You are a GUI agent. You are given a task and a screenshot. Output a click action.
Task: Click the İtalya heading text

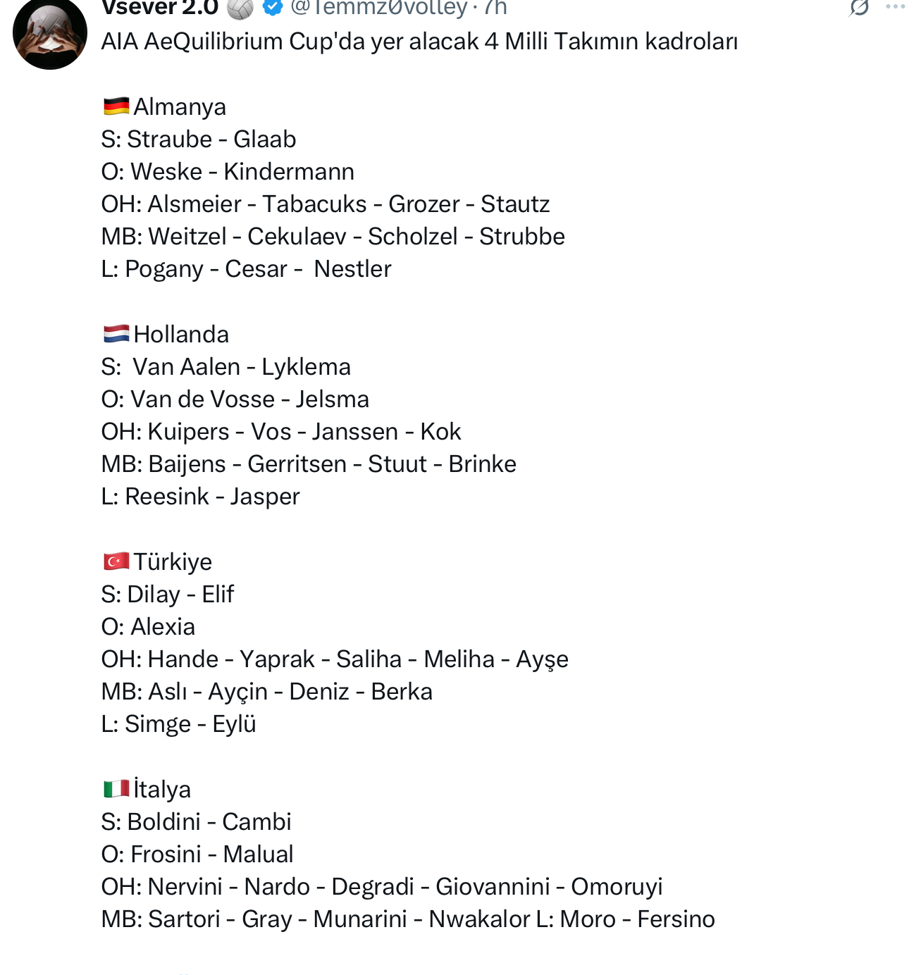tap(162, 790)
